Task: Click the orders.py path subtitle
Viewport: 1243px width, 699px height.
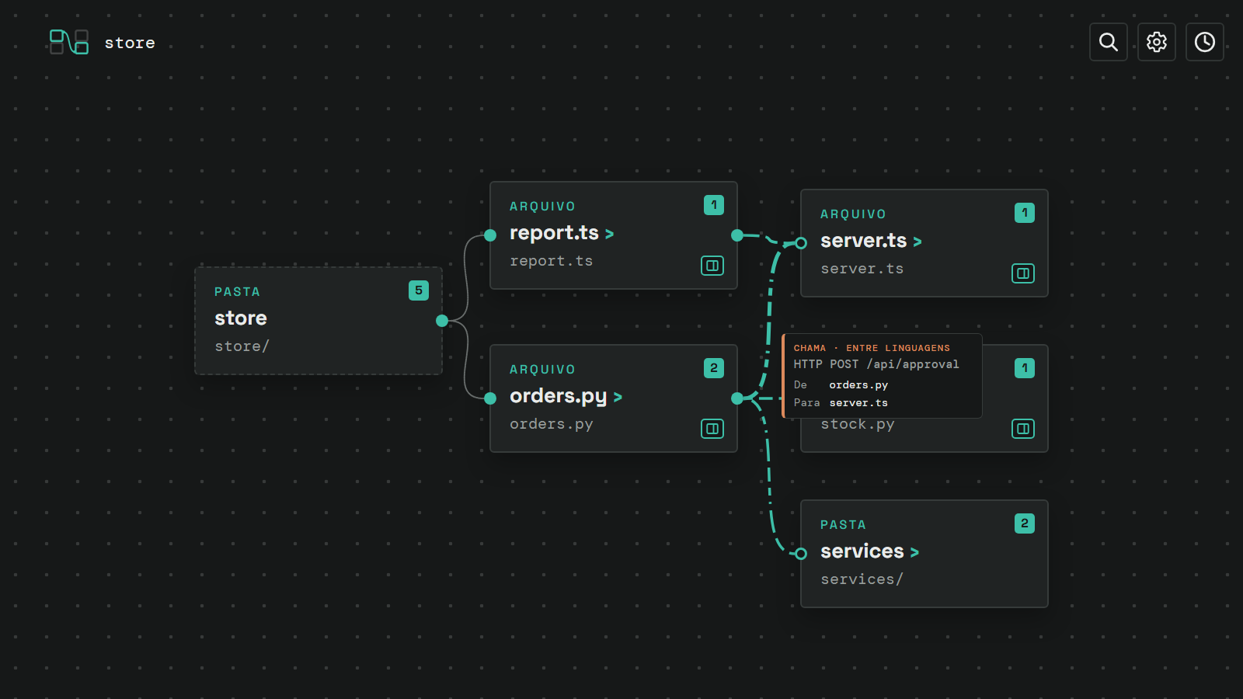Action: coord(551,425)
